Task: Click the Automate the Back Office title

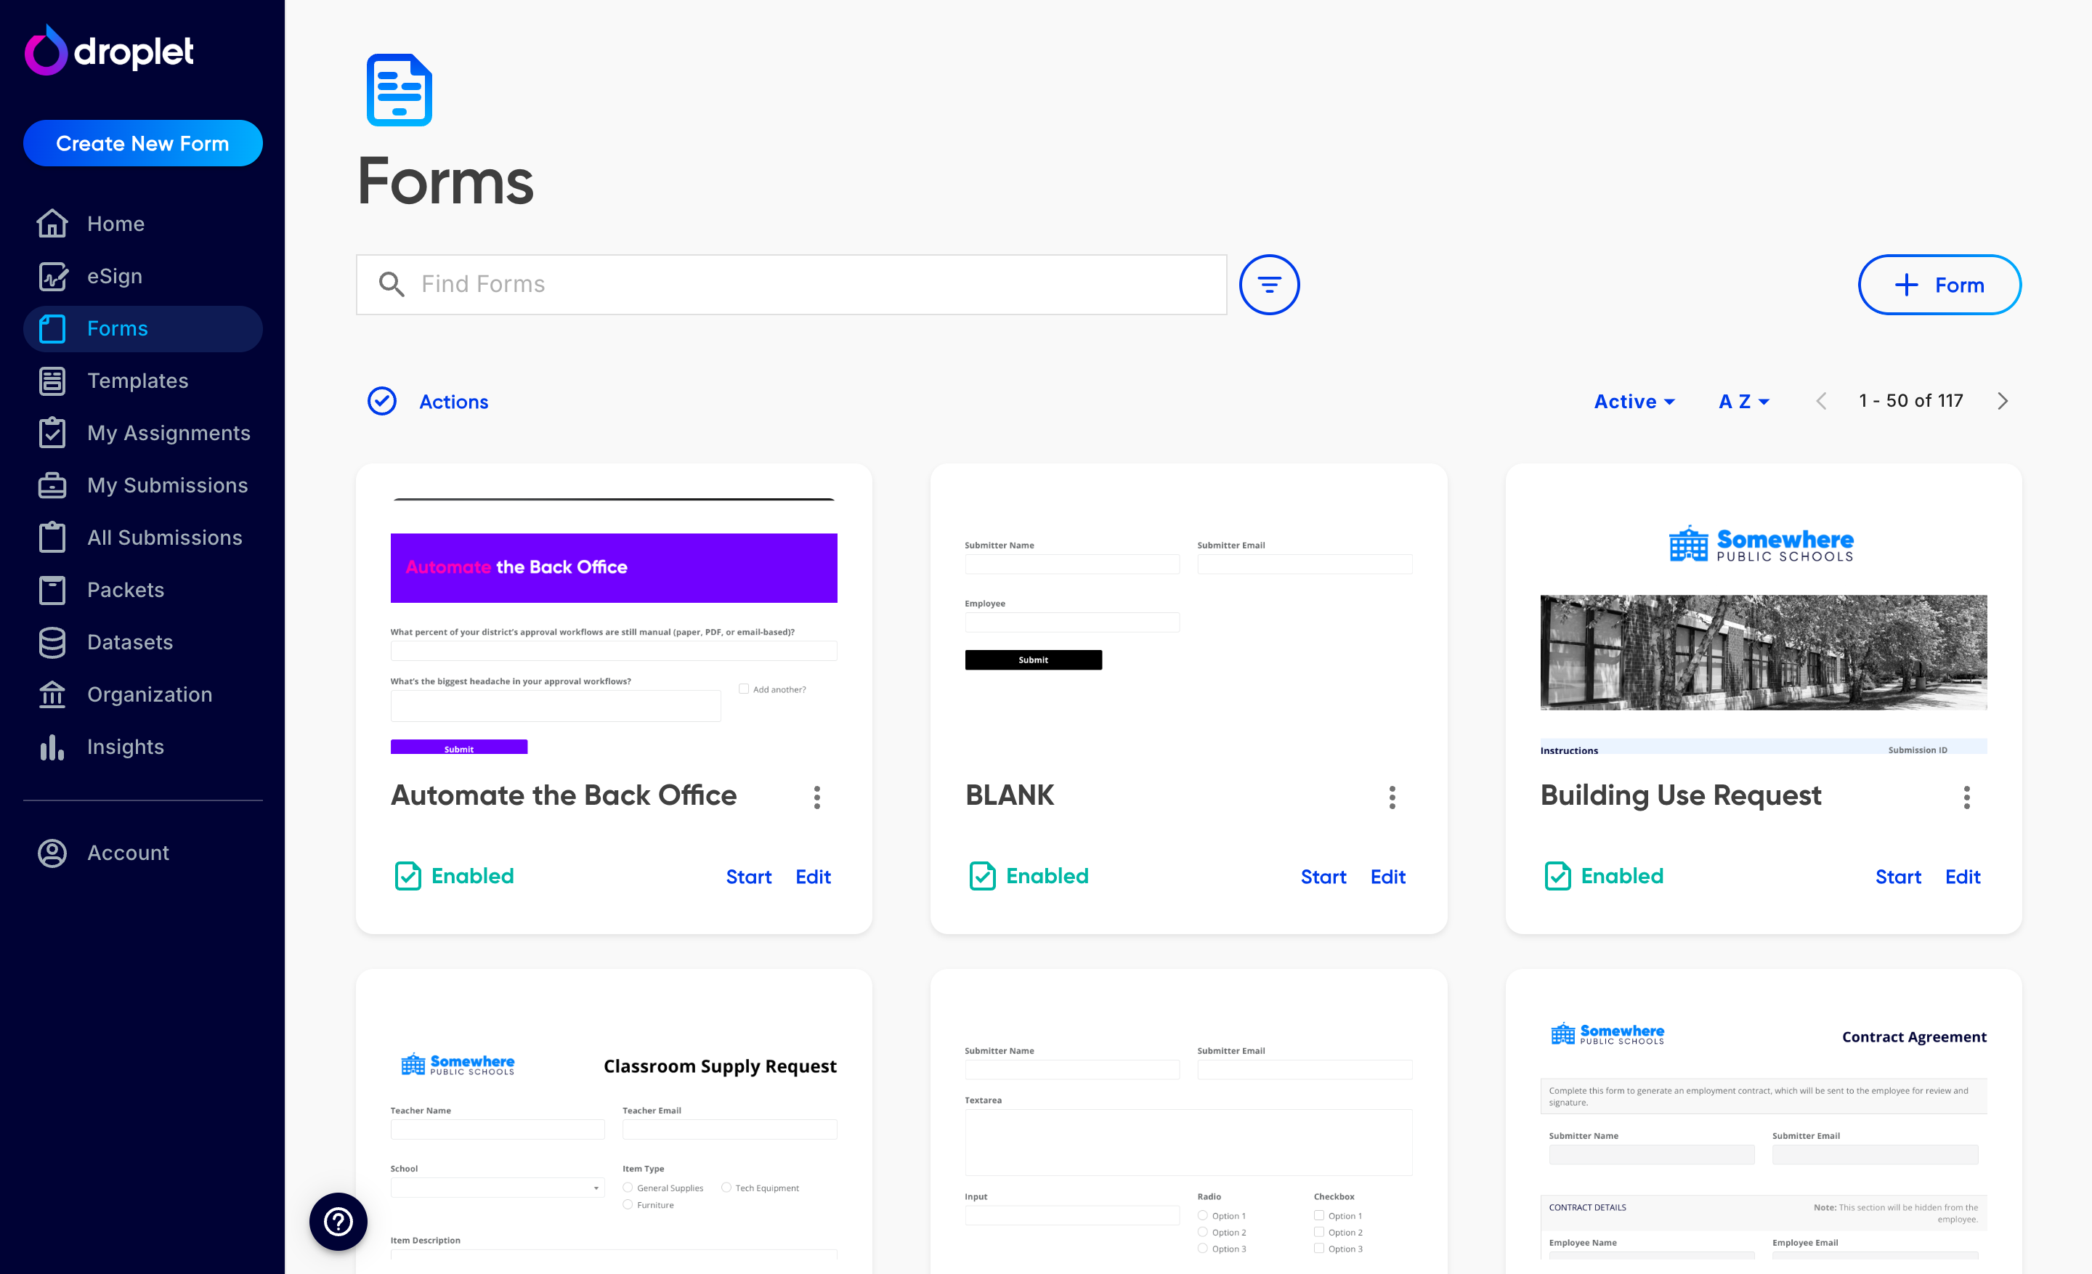Action: point(564,795)
